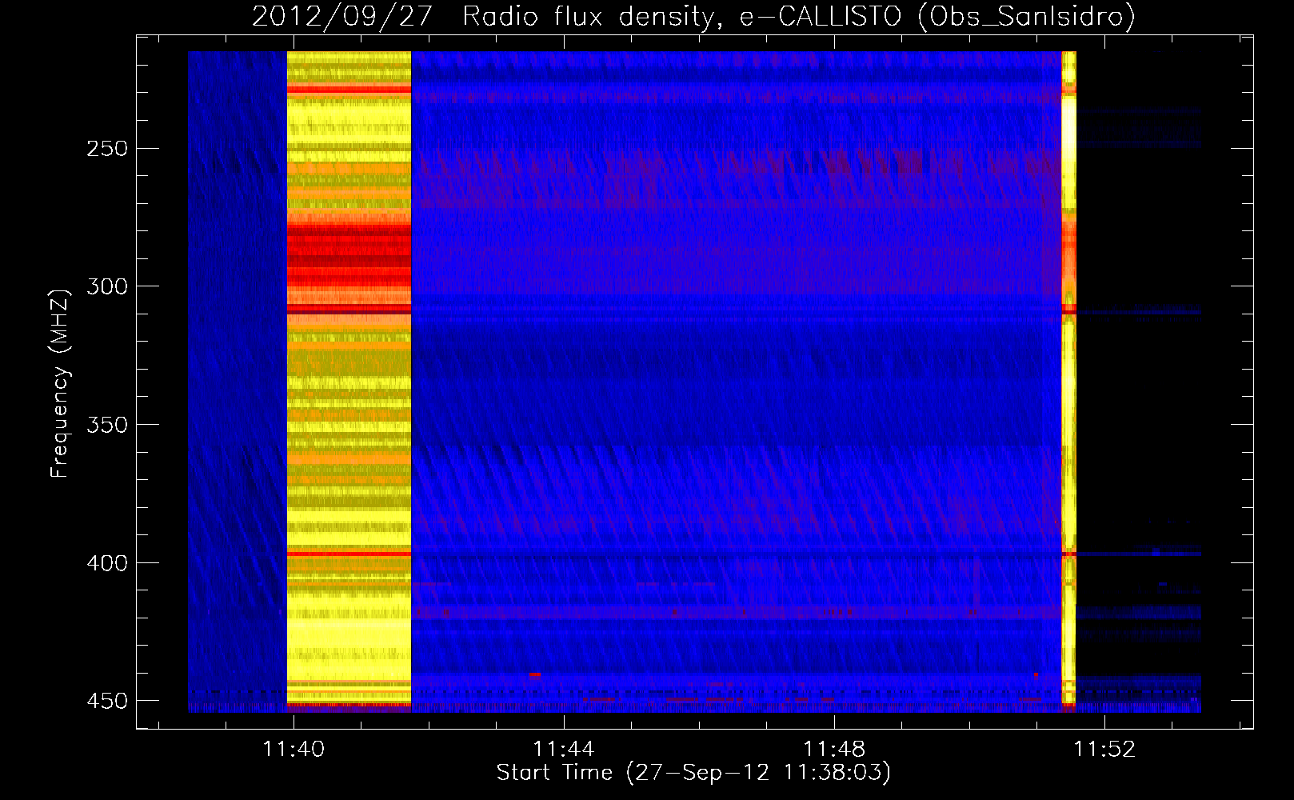The image size is (1294, 800).
Task: Click the 'Start Time (27-Sep-12 11:38:03)' label
Action: tap(693, 773)
